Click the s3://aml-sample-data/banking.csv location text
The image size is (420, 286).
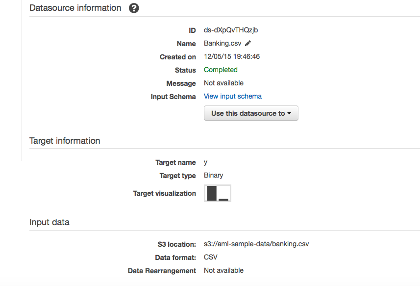click(x=256, y=244)
